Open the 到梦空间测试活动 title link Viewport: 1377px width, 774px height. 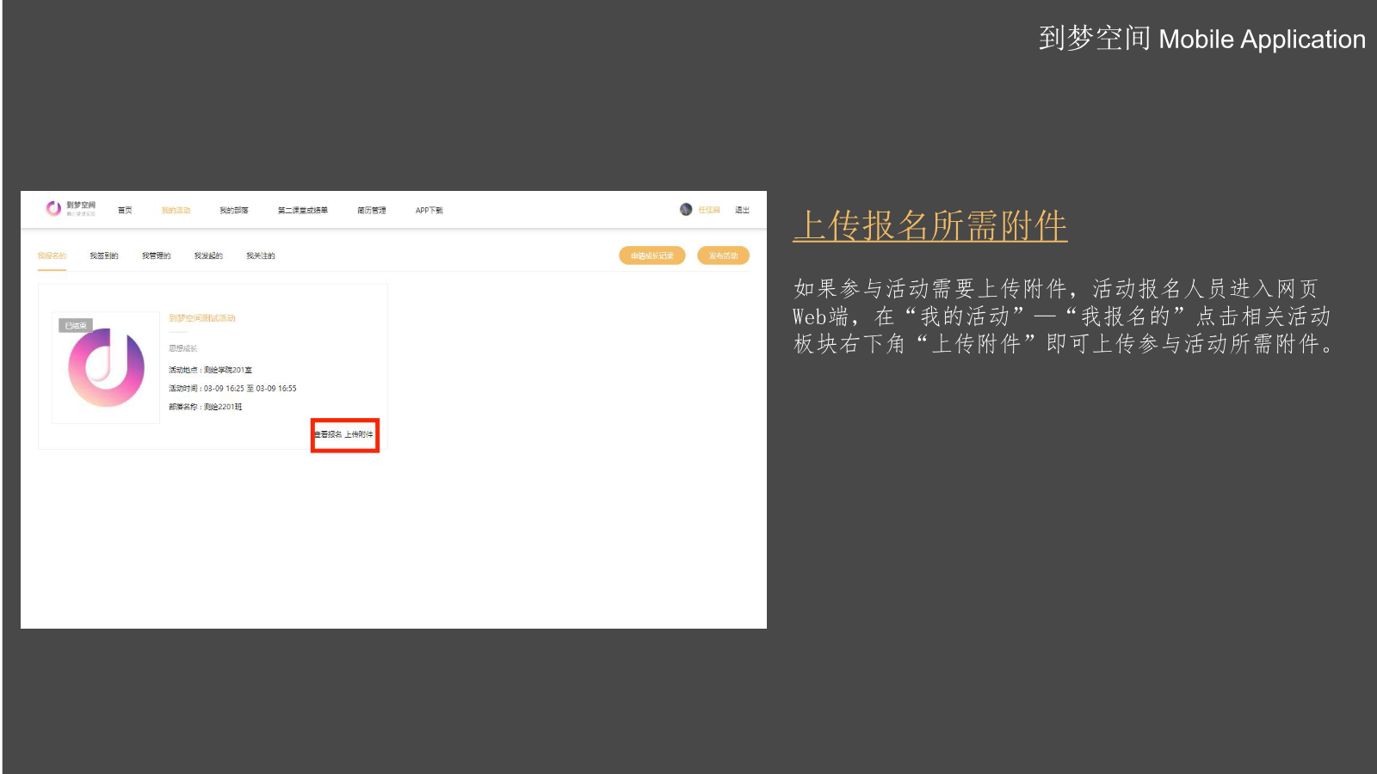coord(202,318)
